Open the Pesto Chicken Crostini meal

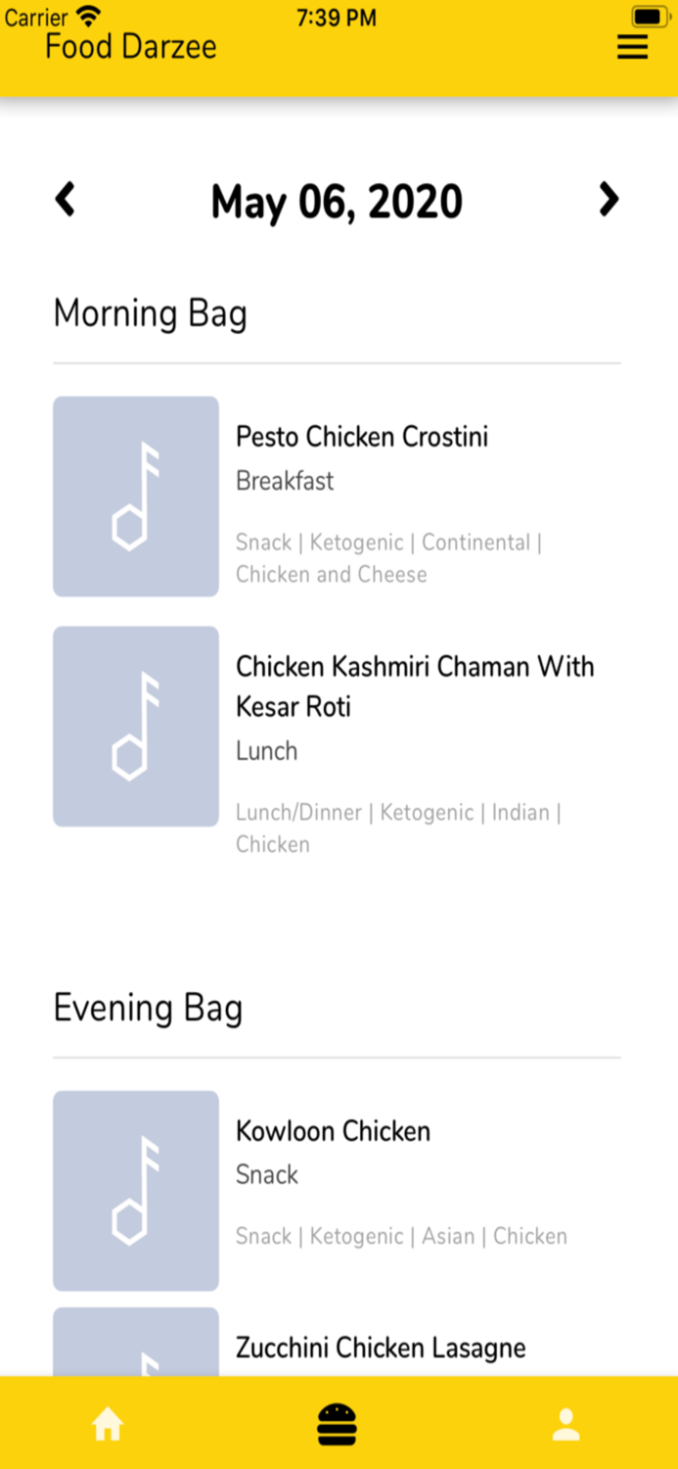362,437
